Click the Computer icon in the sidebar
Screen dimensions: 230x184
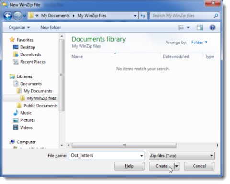(12, 142)
